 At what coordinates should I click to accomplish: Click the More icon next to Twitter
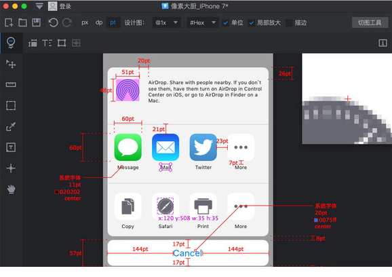coord(241,147)
